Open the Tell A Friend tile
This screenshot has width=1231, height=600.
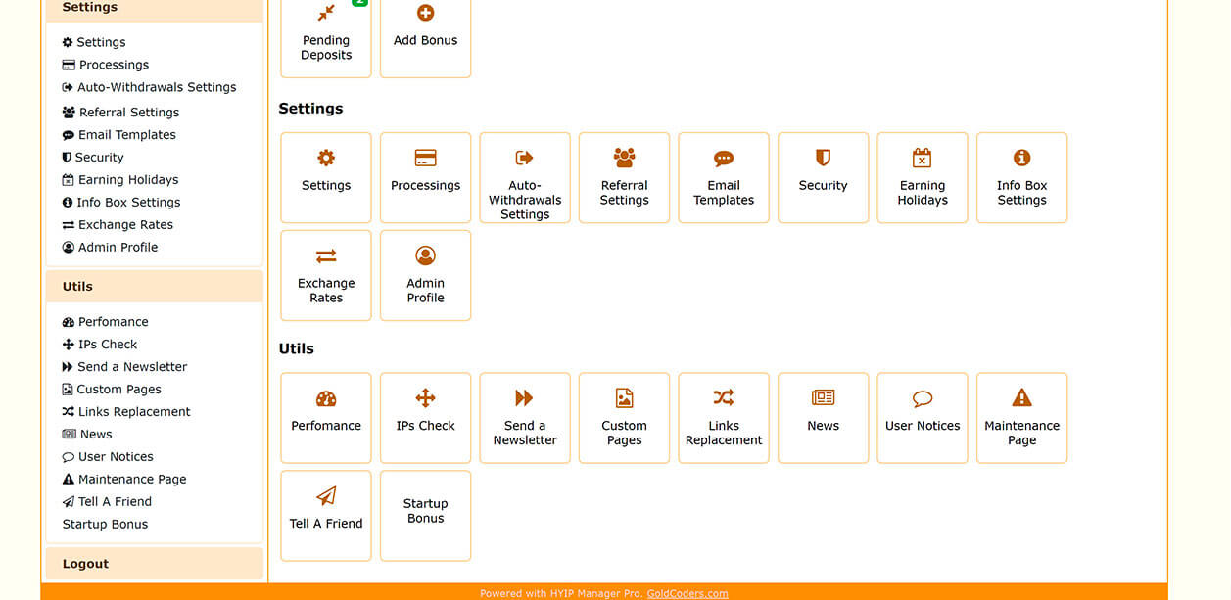(x=326, y=516)
